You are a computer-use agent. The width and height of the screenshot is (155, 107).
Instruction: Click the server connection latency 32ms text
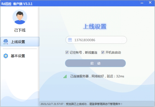coord(120,76)
